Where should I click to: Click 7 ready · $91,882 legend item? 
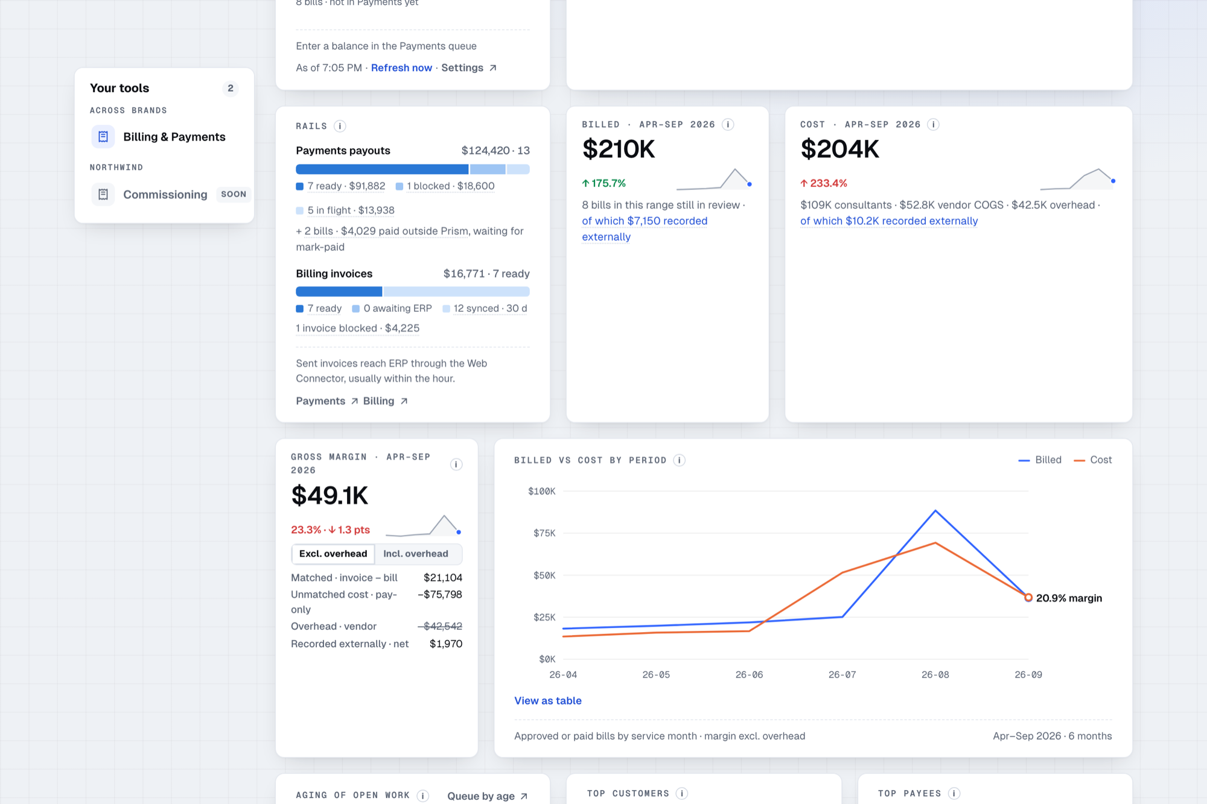pyautogui.click(x=340, y=186)
